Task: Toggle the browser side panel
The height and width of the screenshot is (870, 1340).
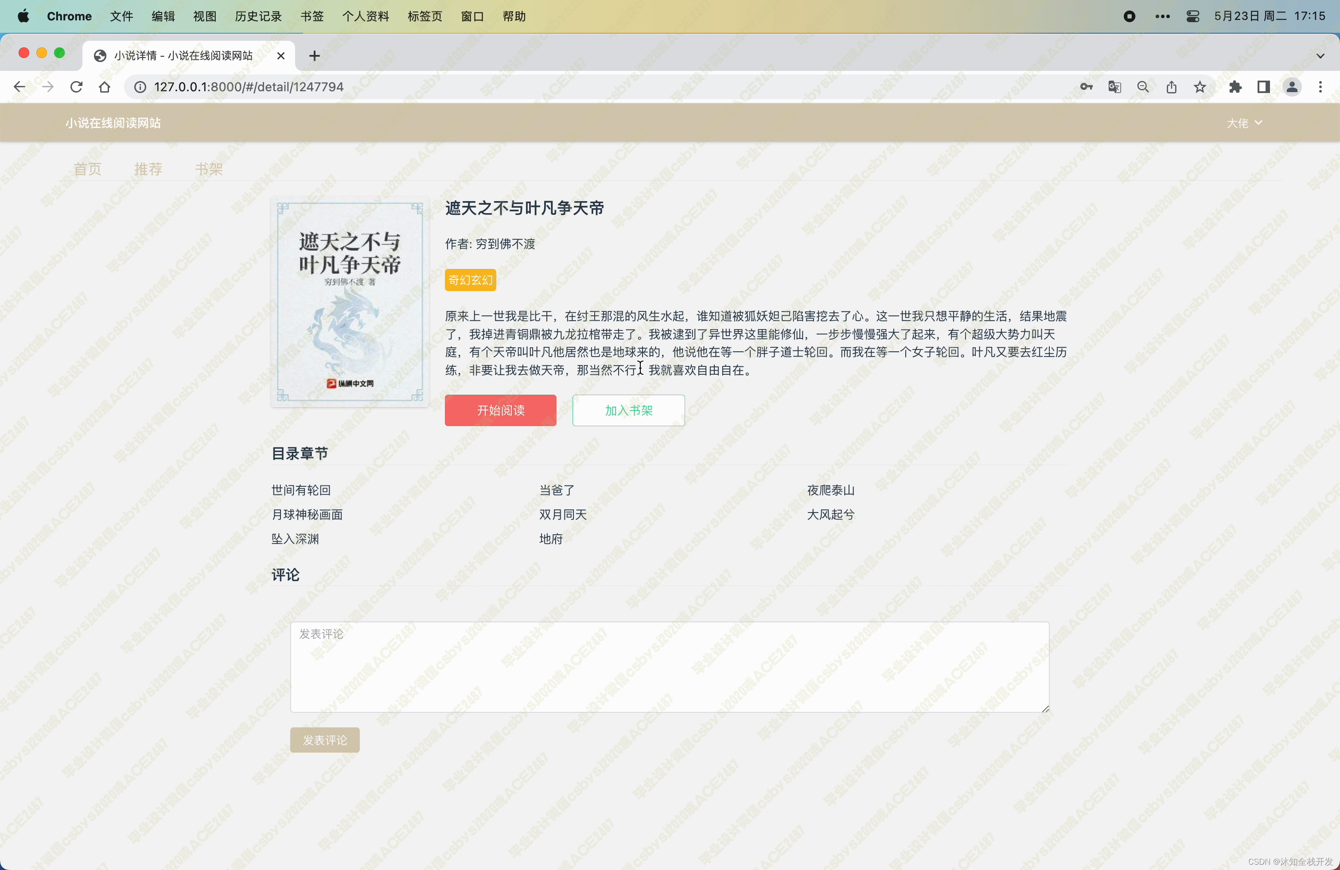Action: point(1263,87)
